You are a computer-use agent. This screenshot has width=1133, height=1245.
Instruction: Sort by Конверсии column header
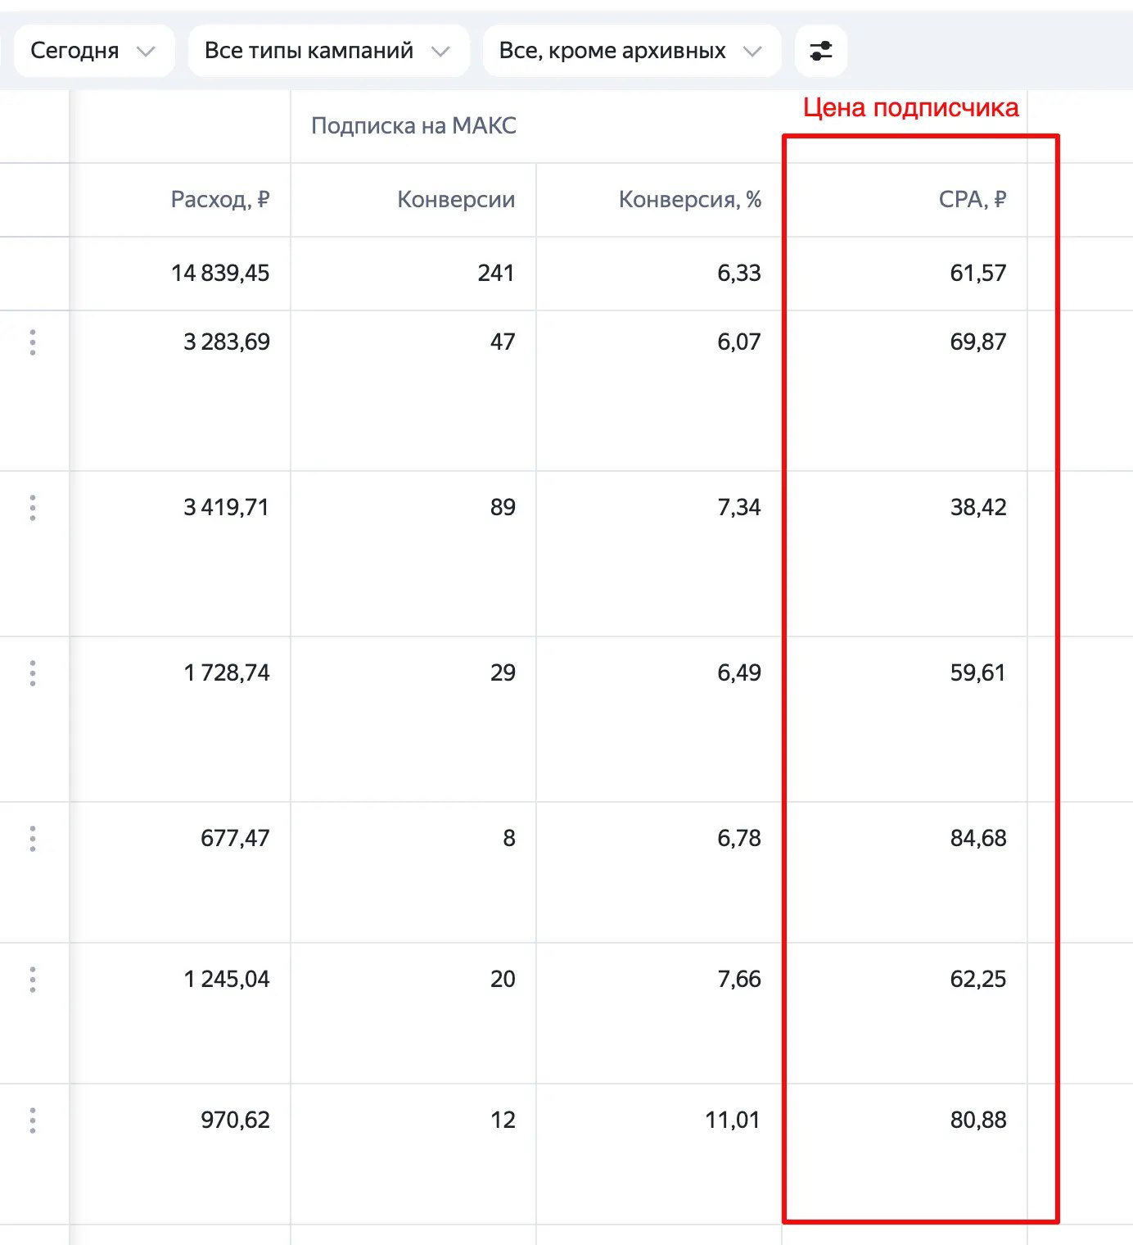(x=456, y=200)
